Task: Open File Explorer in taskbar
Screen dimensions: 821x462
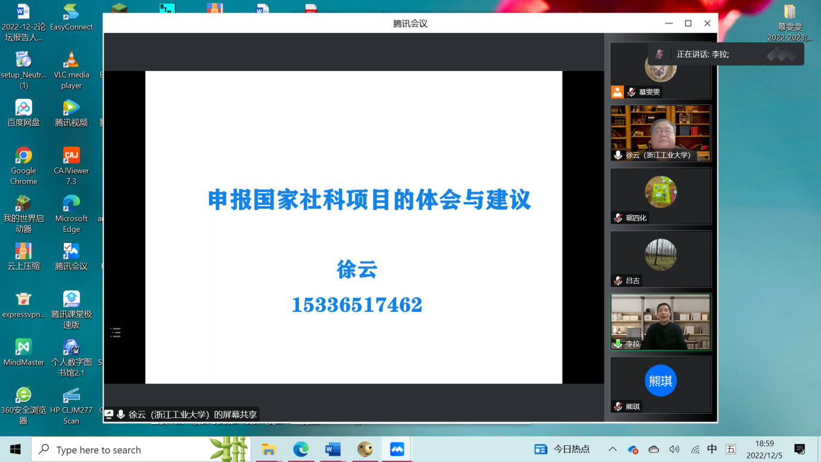Action: [x=269, y=449]
